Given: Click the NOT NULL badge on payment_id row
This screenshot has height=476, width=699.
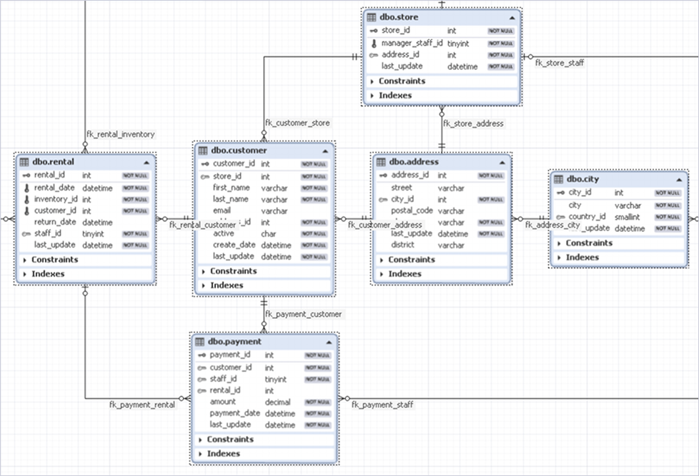Looking at the screenshot, I should coord(317,355).
